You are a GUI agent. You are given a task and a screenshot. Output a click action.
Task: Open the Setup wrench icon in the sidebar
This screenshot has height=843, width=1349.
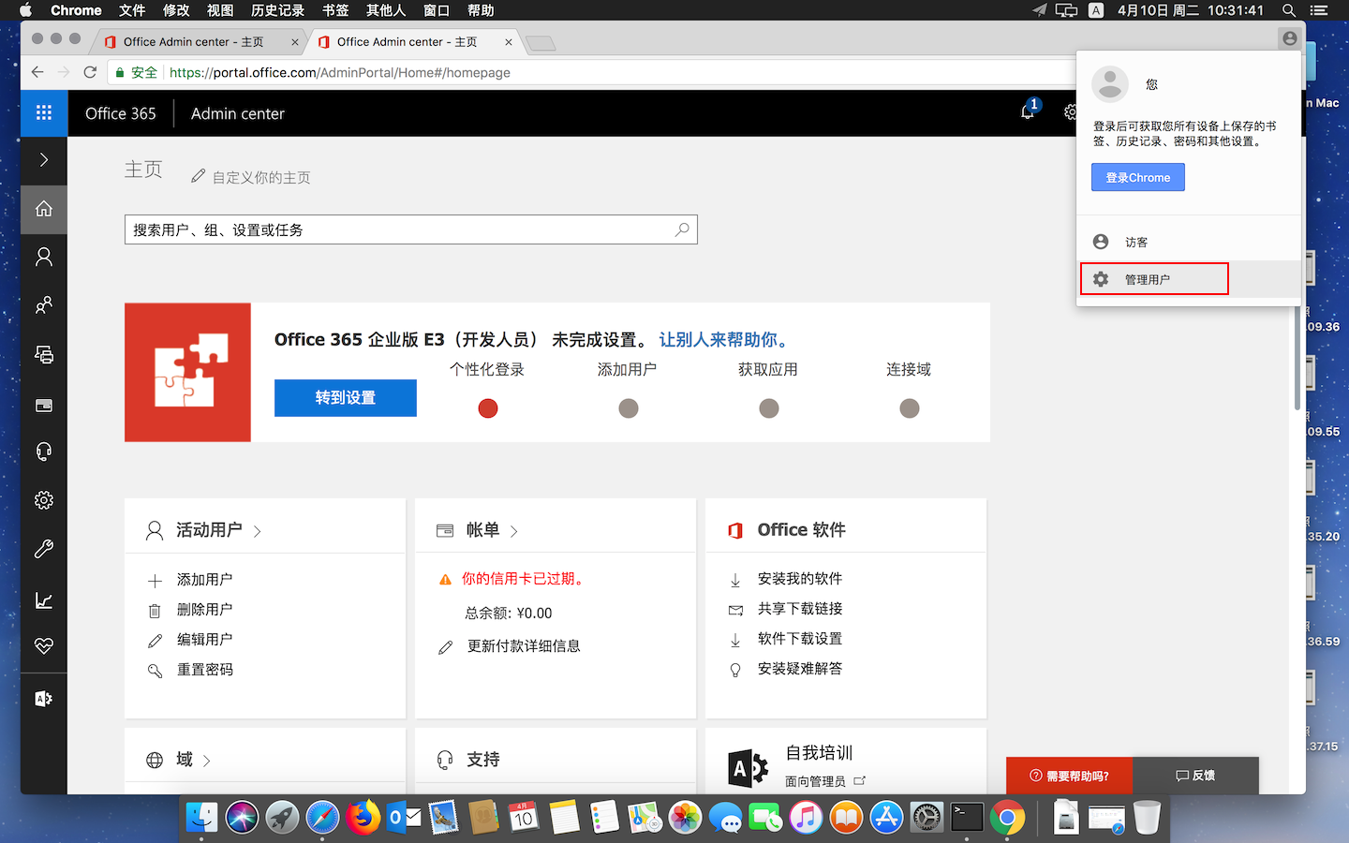pos(44,549)
